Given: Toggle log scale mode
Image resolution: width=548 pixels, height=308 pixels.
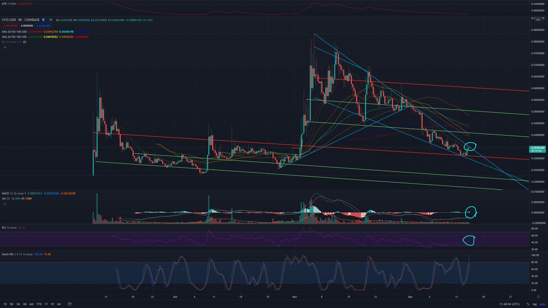Looking at the screenshot, I should tap(534, 304).
